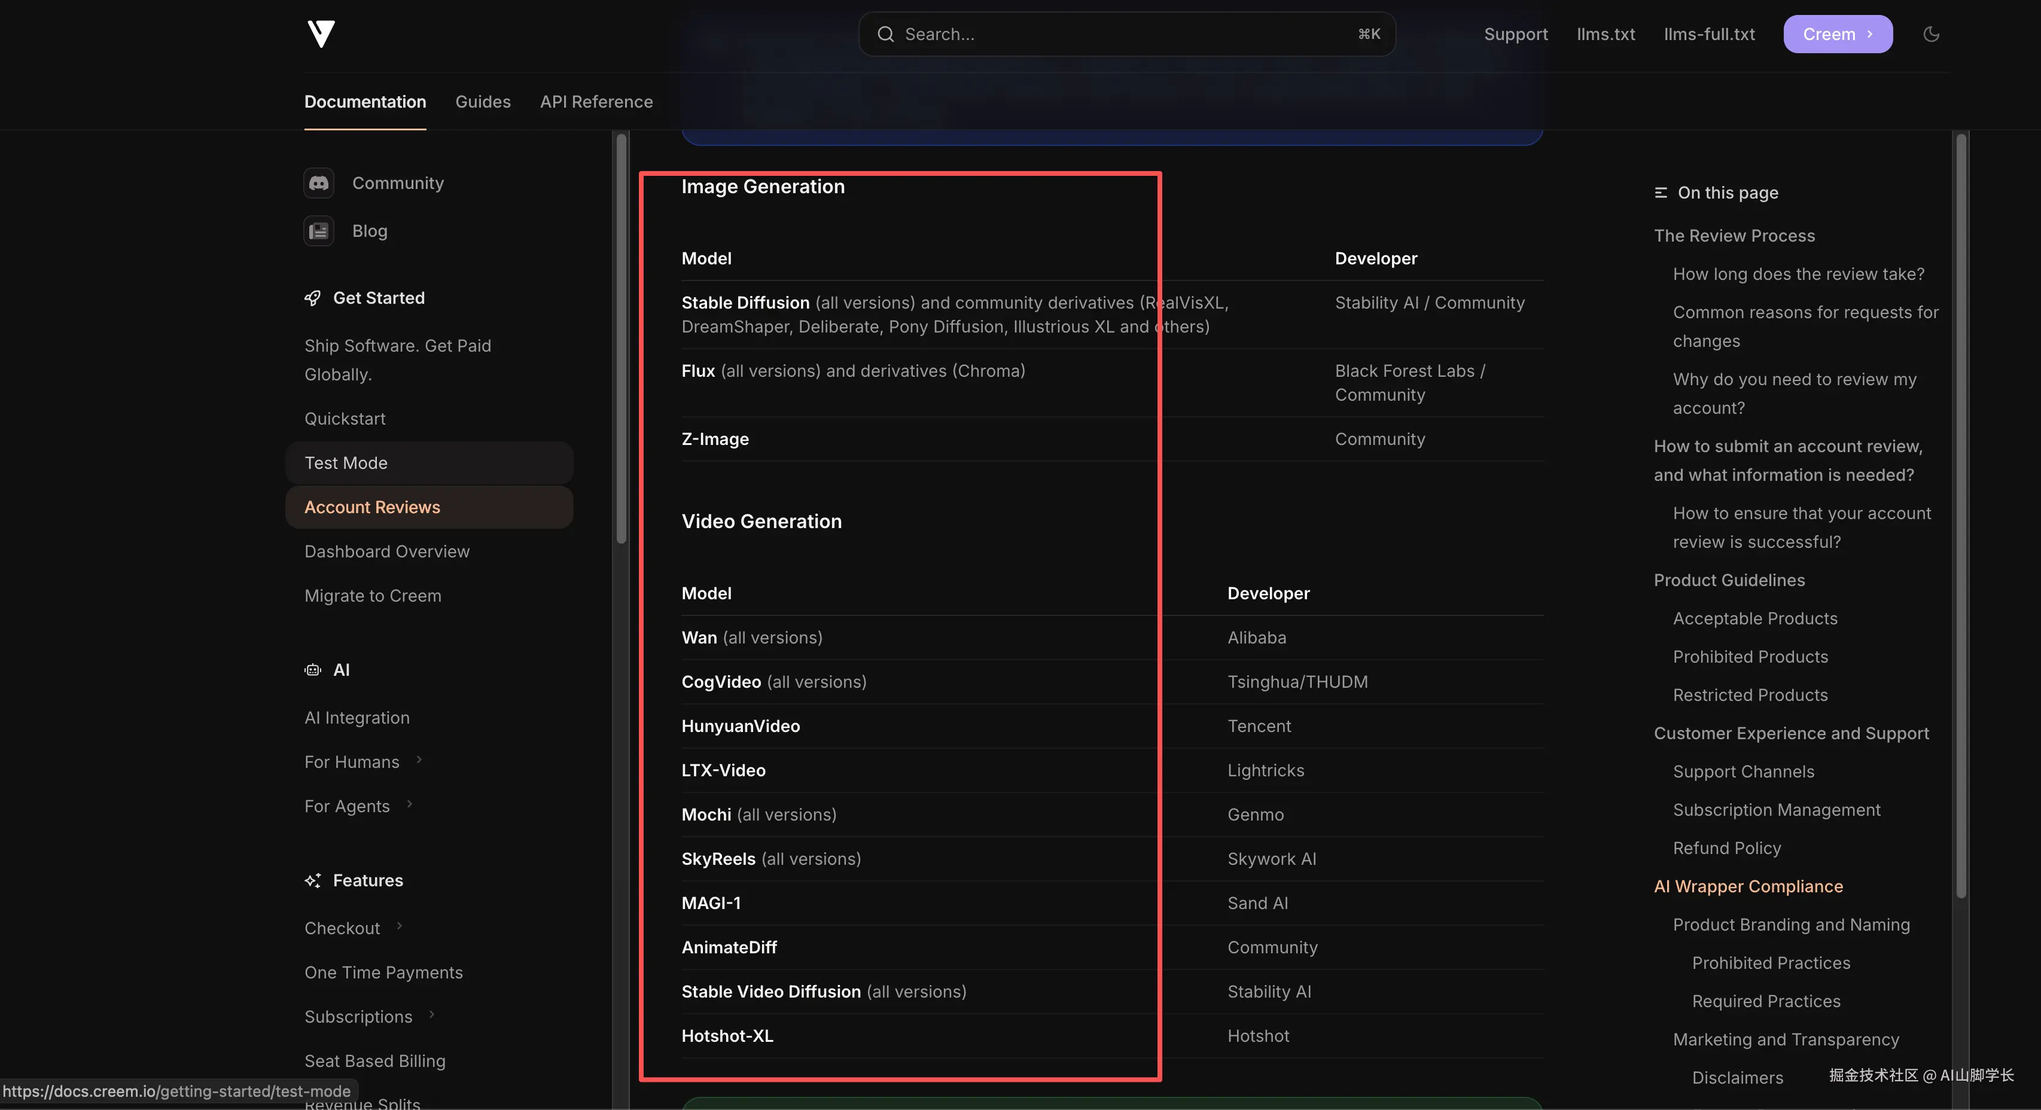This screenshot has width=2041, height=1110.
Task: Click the Get Started rocket icon
Action: point(313,298)
